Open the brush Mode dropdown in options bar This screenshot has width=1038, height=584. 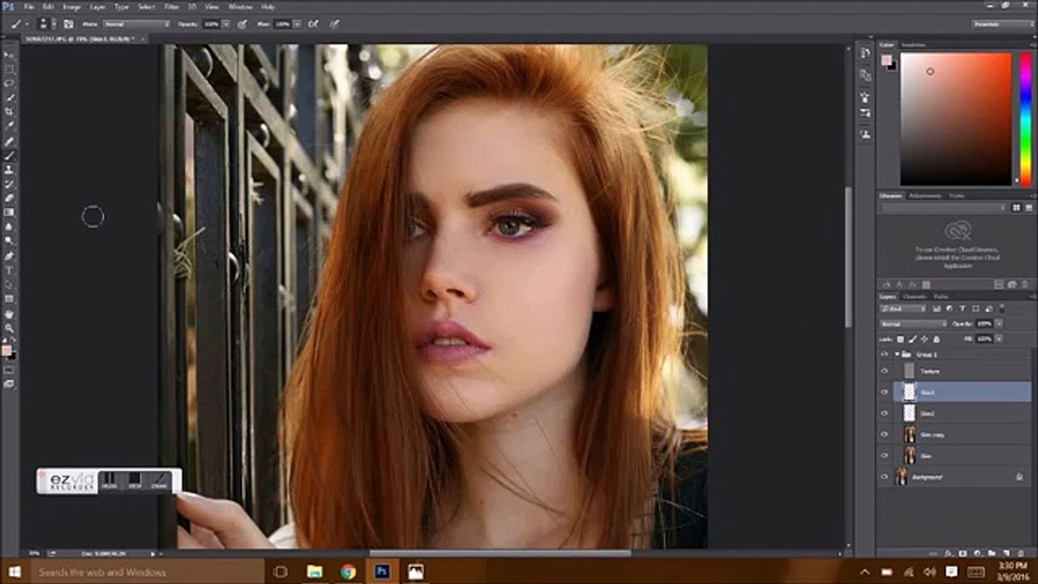pyautogui.click(x=136, y=24)
